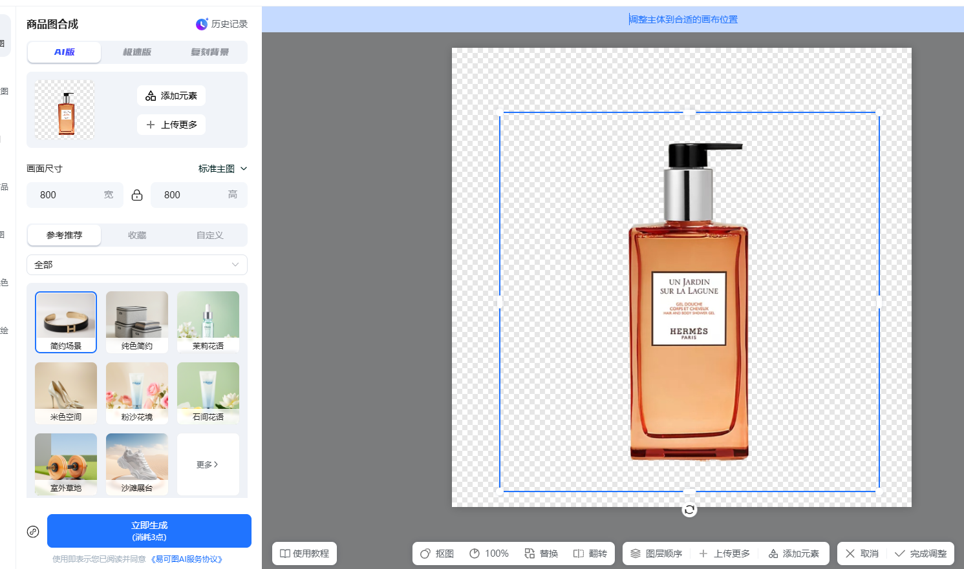964x569 pixels.
Task: Select the 茉莉花语 scene thumbnail
Action: pos(208,322)
